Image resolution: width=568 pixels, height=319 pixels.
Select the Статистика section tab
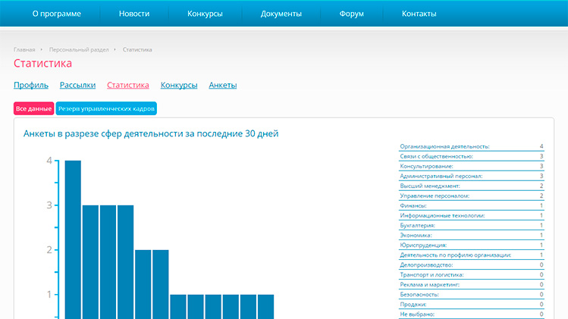point(128,85)
